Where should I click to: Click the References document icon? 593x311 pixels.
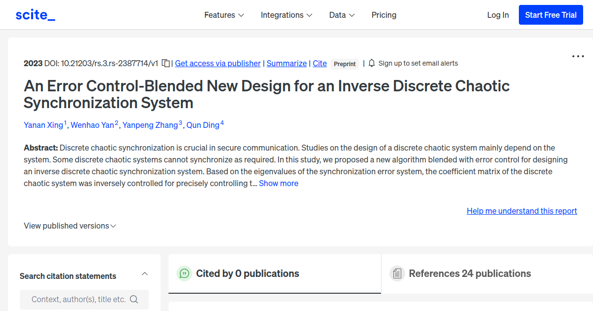pos(397,273)
